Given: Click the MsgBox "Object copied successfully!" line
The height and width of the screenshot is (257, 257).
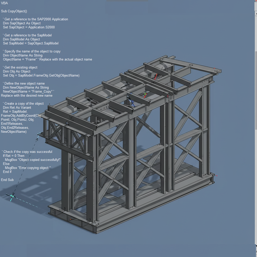Looking at the screenshot, I should point(33,160).
